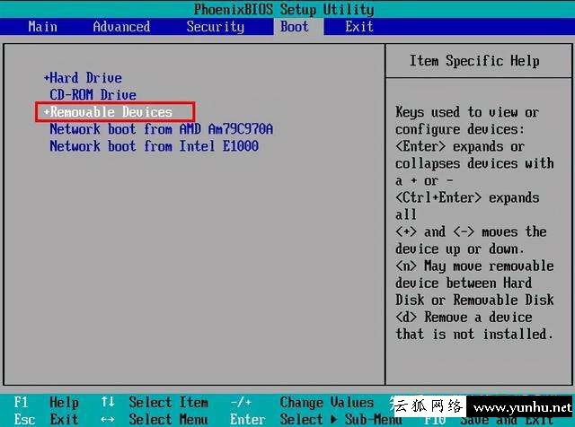Click '<d> Remove a device' help line
This screenshot has width=575, height=427.
[x=464, y=317]
